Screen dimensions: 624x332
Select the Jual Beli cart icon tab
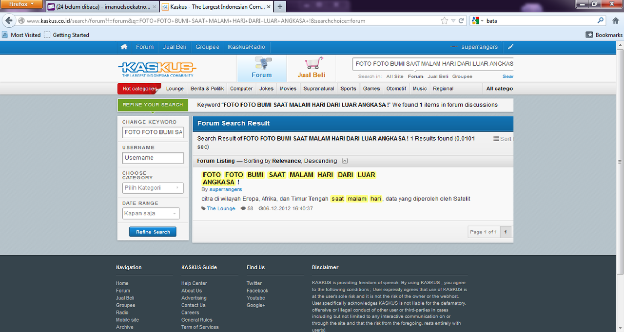point(312,68)
